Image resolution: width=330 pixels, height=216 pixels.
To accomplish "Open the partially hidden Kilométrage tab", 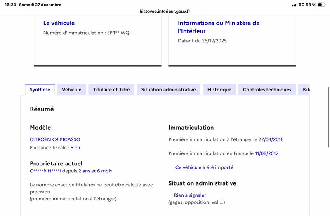I will pos(305,90).
